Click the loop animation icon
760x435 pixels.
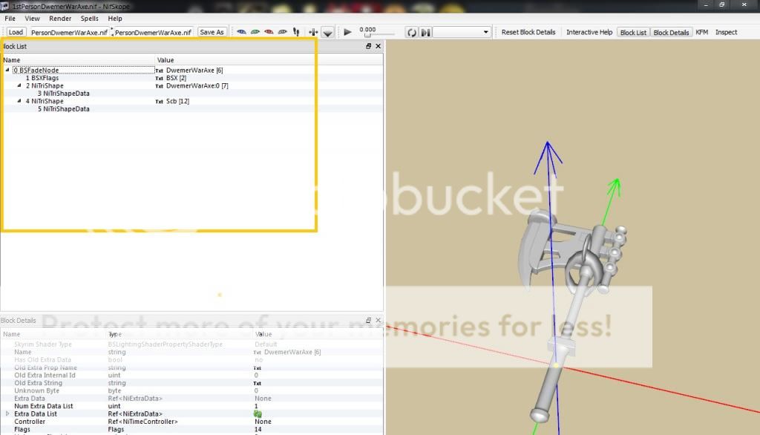(412, 33)
